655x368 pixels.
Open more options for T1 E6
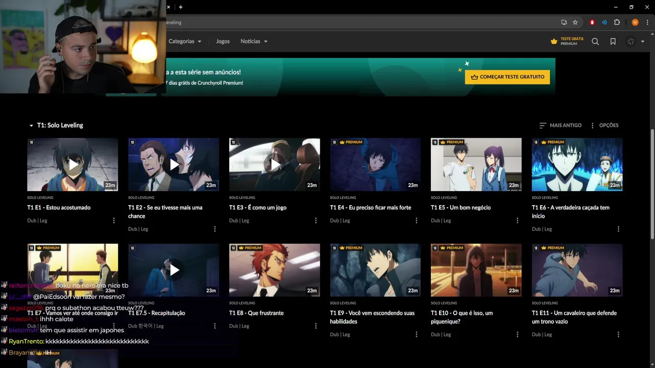(x=618, y=229)
